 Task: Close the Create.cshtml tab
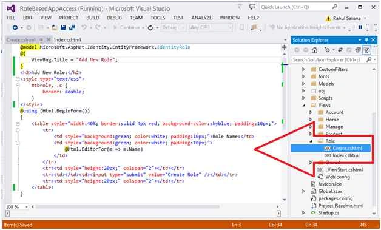(49, 39)
